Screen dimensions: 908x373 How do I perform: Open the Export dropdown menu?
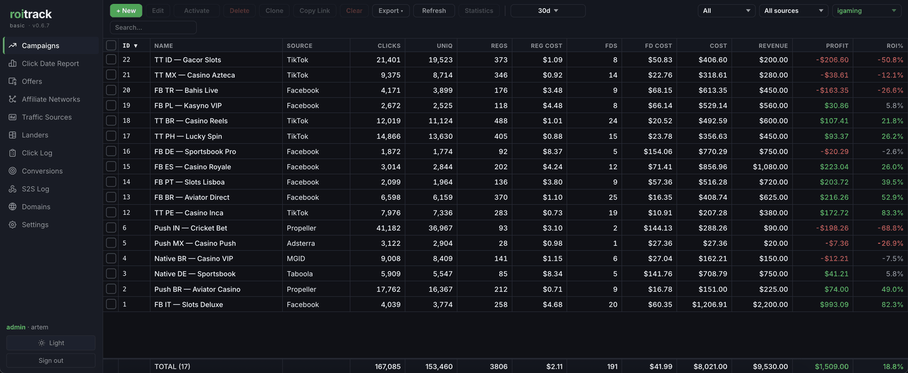tap(390, 10)
